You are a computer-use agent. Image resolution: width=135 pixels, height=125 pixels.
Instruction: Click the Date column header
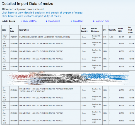point(4,30)
